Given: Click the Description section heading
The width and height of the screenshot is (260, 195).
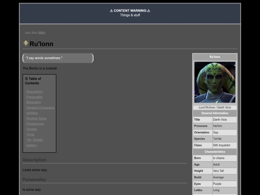Looking at the screenshot, I should point(35,160).
